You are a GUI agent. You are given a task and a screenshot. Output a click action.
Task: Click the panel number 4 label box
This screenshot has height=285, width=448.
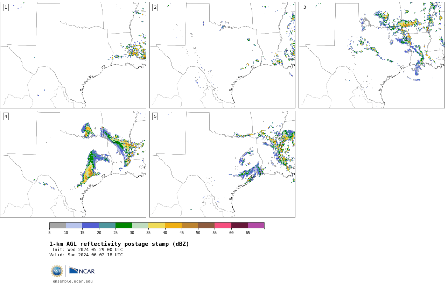6,116
